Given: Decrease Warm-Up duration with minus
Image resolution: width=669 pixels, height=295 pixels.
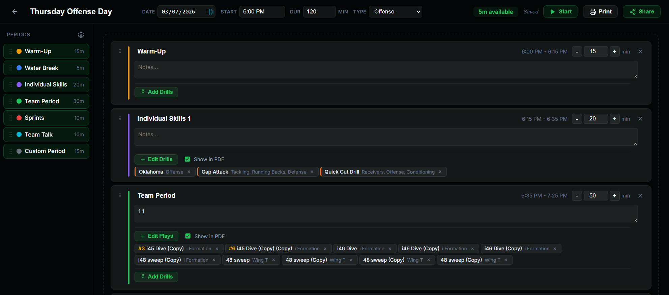Looking at the screenshot, I should 577,51.
